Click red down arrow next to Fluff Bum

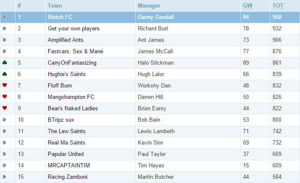click(x=5, y=85)
